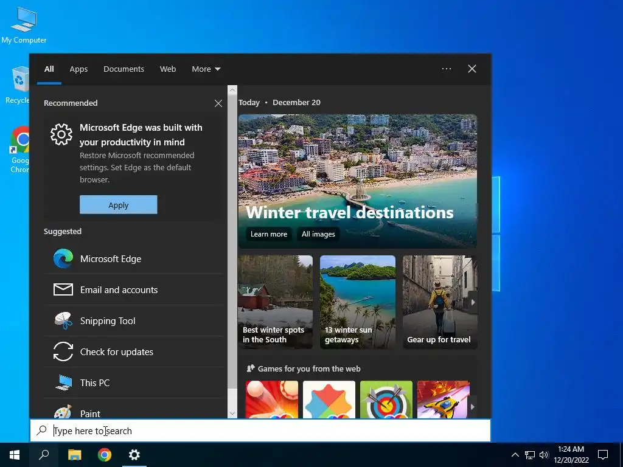Open Best winter spots in the South
623x467 pixels.
pyautogui.click(x=275, y=302)
